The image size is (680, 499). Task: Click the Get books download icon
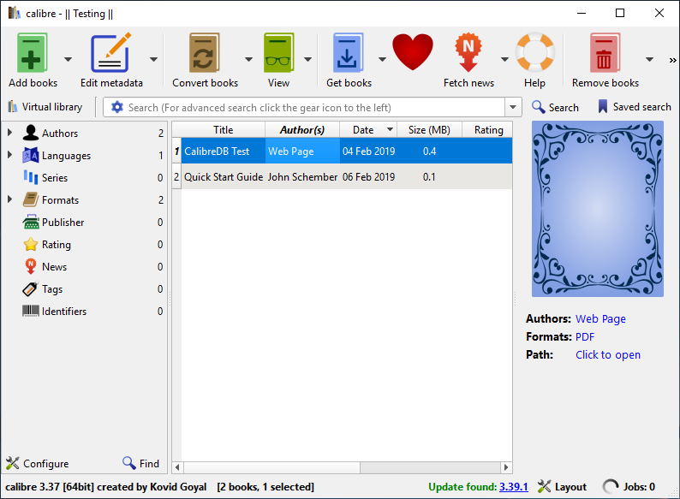point(348,53)
